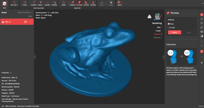The image size is (204, 108).
Task: Open the model view icon on 0902_01 row
Action: tap(25, 22)
